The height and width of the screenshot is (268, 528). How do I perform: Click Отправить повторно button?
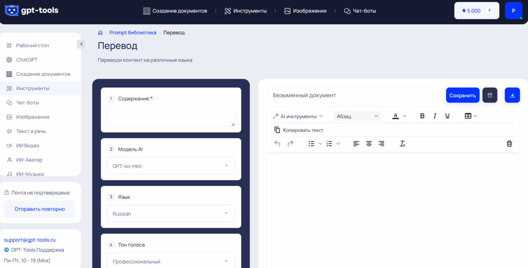[x=40, y=209]
